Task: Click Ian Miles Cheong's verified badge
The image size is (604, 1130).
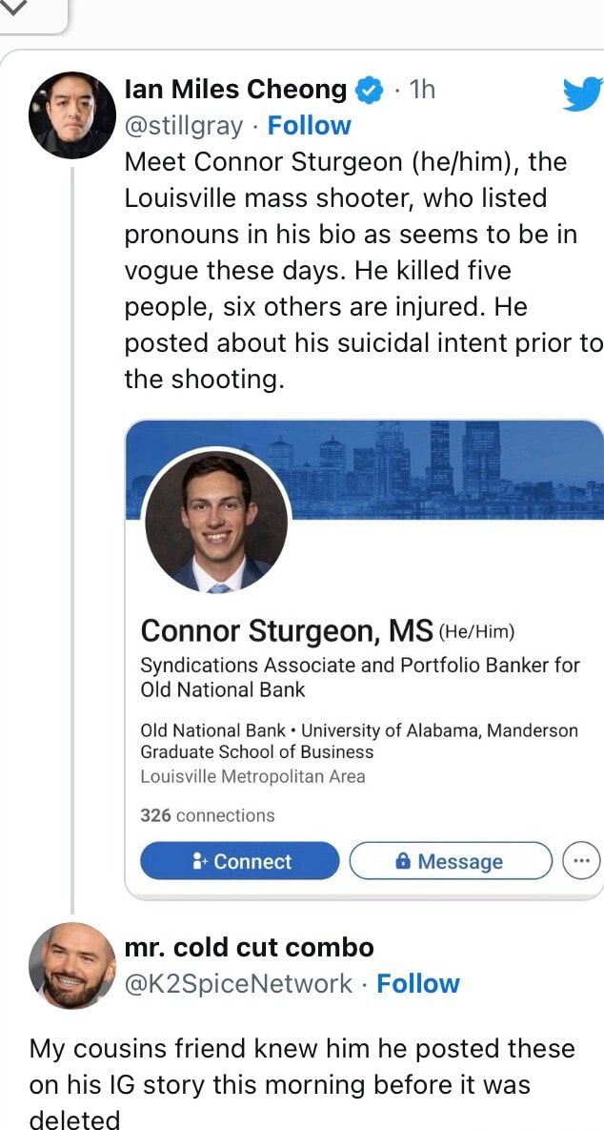Action: (368, 91)
